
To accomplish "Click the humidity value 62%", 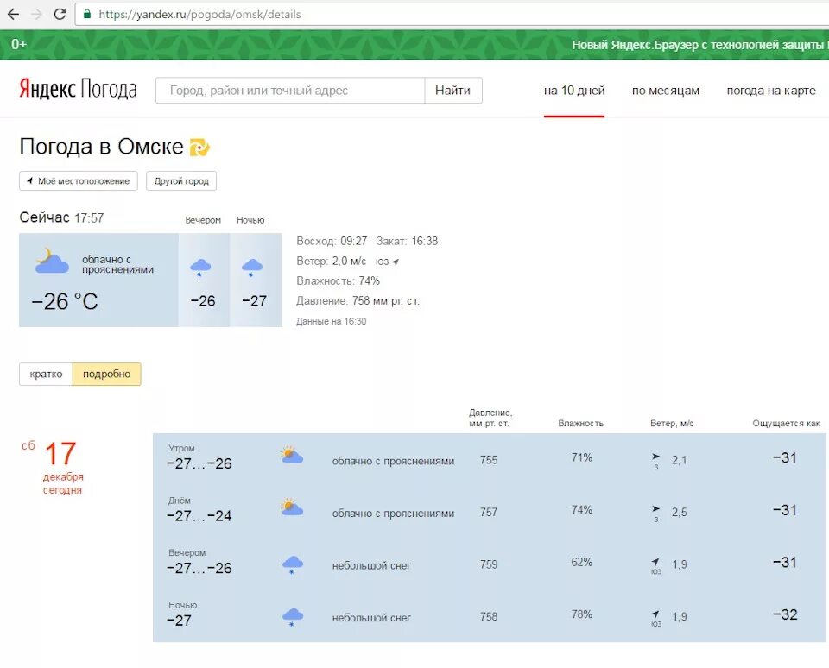I will point(581,563).
